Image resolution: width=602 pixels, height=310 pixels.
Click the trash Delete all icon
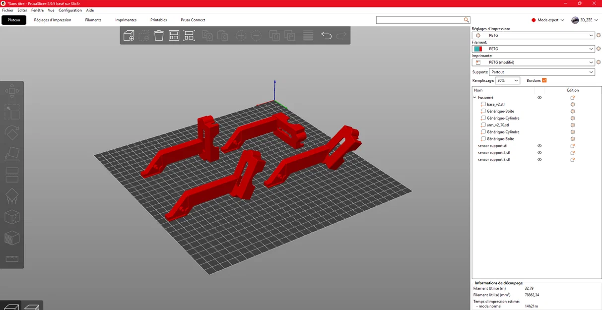(159, 35)
